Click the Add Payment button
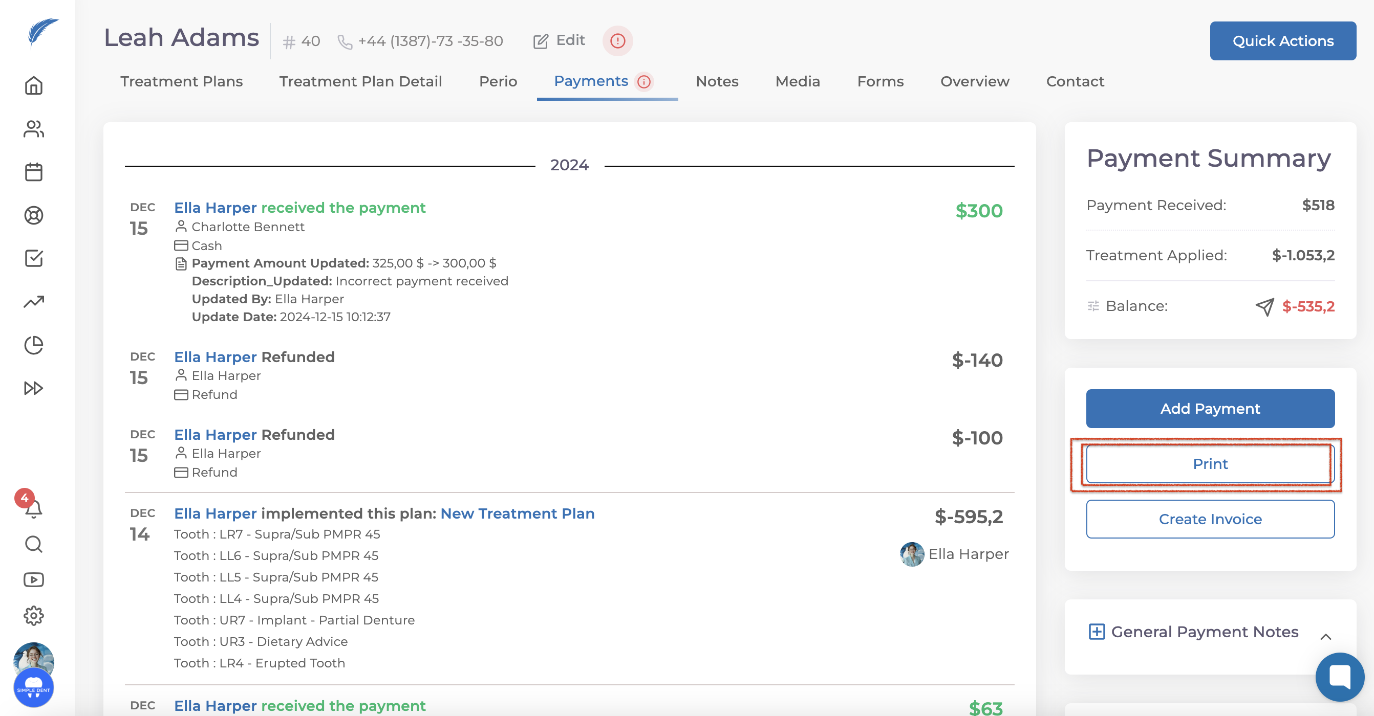This screenshot has width=1374, height=716. (x=1210, y=409)
